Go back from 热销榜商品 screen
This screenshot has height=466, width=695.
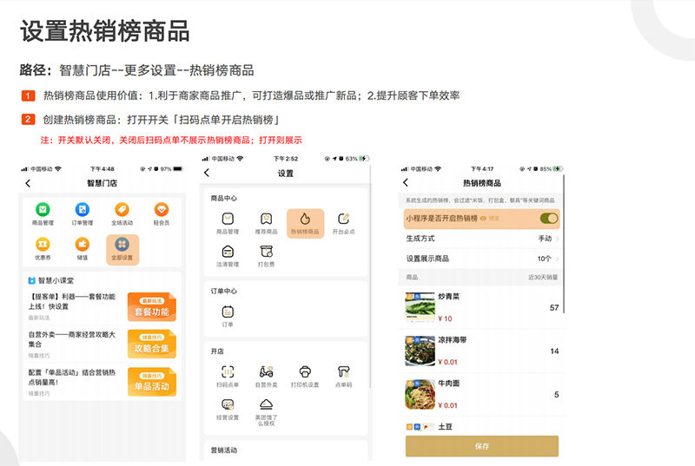point(406,182)
